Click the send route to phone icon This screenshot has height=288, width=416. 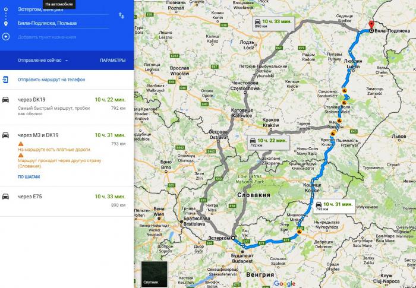coord(5,80)
